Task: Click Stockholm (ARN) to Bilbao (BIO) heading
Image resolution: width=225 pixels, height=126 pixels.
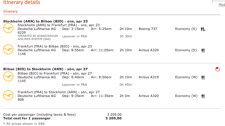Action: click(x=45, y=21)
